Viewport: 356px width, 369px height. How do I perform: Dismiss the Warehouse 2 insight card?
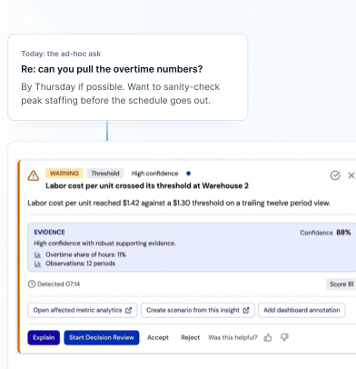[x=351, y=175]
